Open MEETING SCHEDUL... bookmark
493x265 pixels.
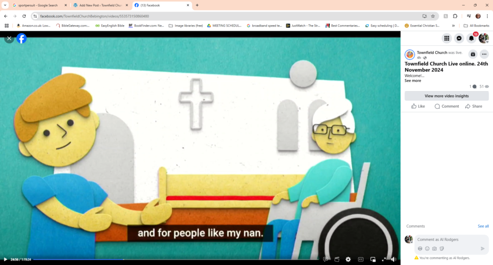coord(224,26)
